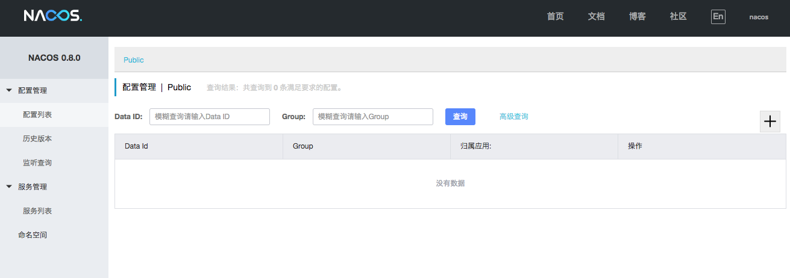
Task: Open 文档 in the top navigation
Action: pyautogui.click(x=596, y=17)
